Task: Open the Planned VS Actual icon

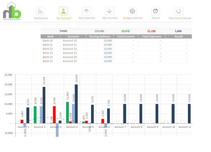Action: coord(179,11)
